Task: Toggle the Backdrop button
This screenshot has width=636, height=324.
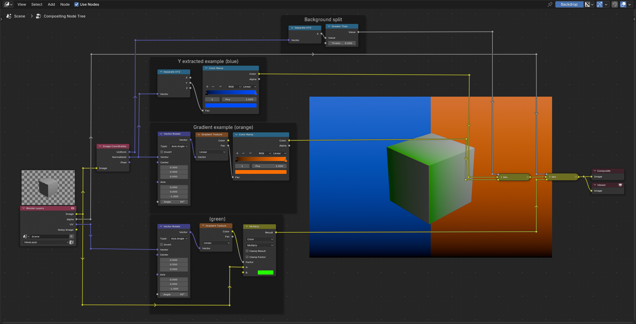Action: (x=569, y=4)
